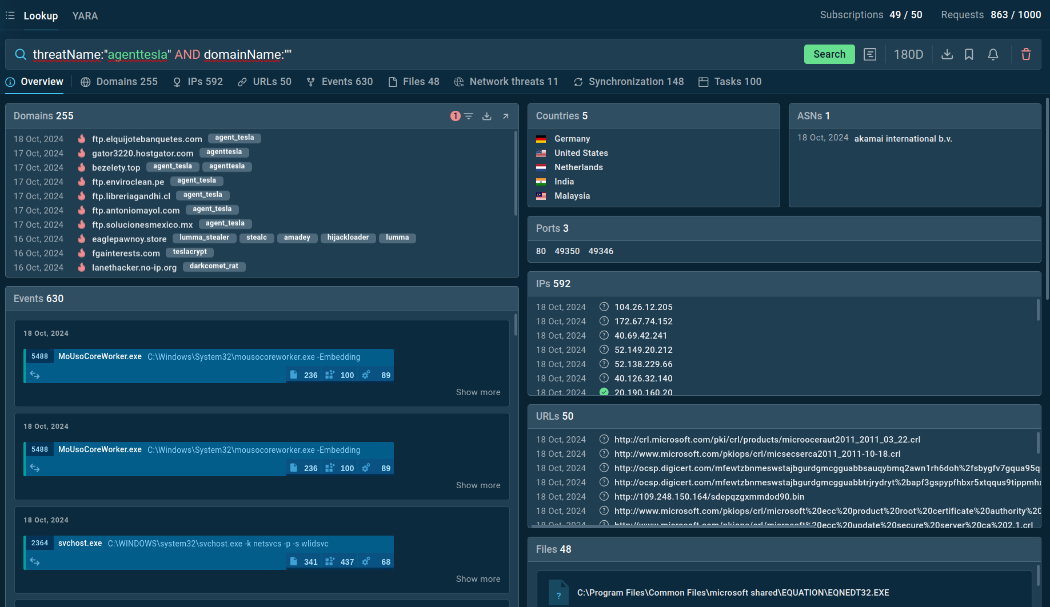Image resolution: width=1050 pixels, height=607 pixels.
Task: Click the download icon in the search bar
Action: point(947,54)
